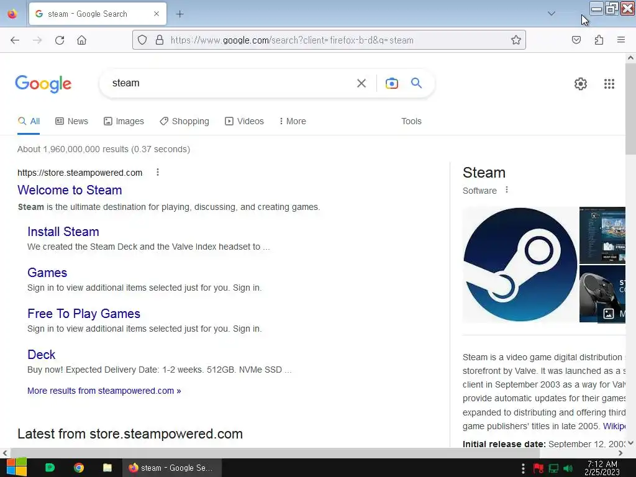Screen dimensions: 636x477
Task: Save page to Pocket
Action: click(576, 40)
